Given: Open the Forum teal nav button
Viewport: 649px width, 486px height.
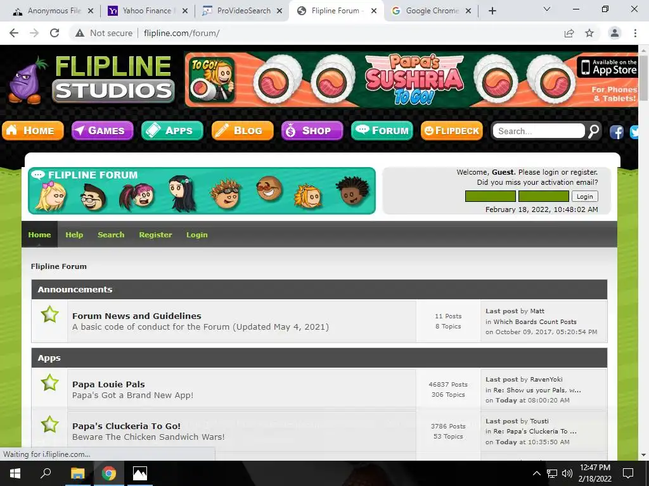Looking at the screenshot, I should click(382, 130).
